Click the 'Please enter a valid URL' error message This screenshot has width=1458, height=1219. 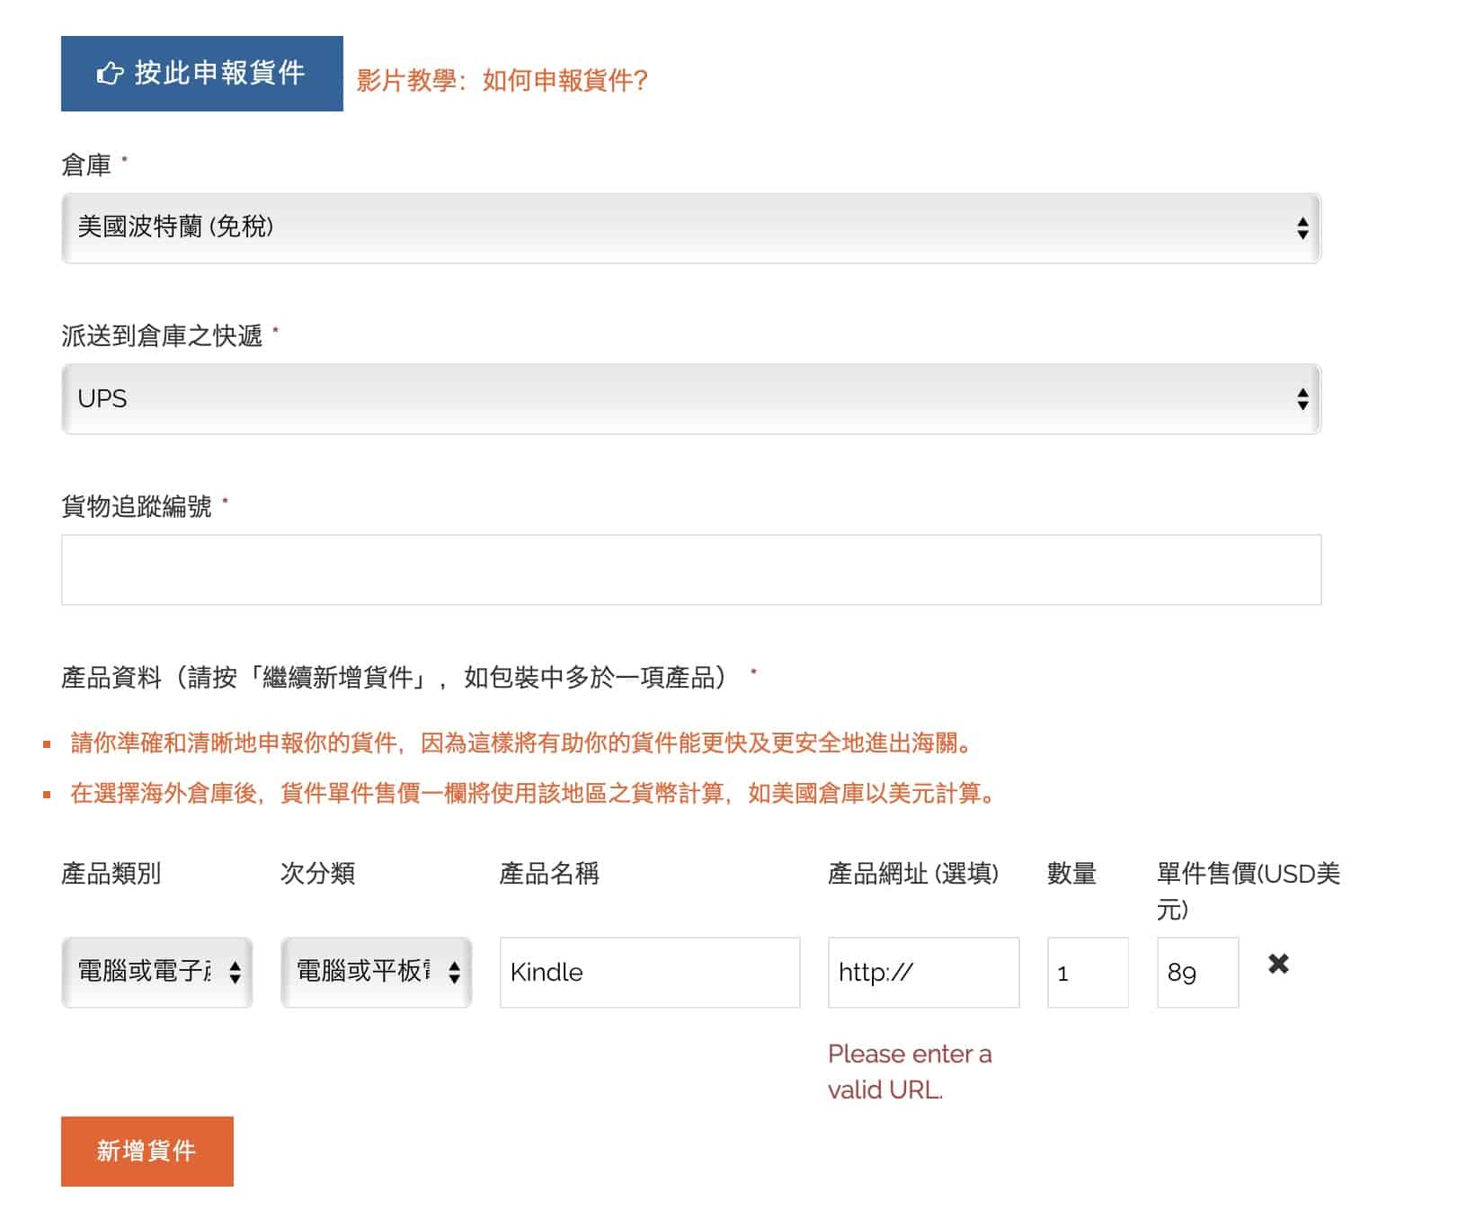tap(909, 1072)
